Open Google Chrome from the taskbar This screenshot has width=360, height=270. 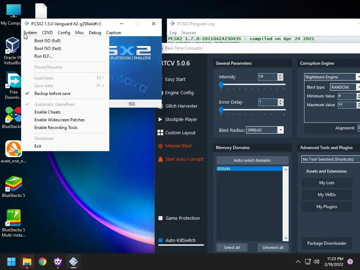(43, 262)
